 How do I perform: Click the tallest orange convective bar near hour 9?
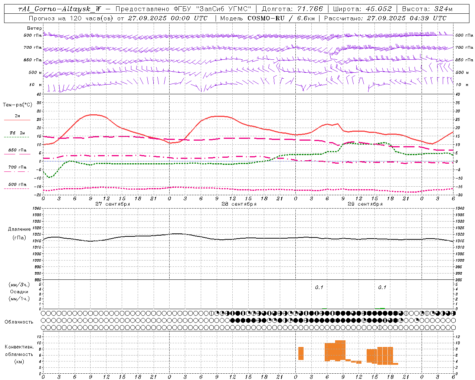point(340,351)
